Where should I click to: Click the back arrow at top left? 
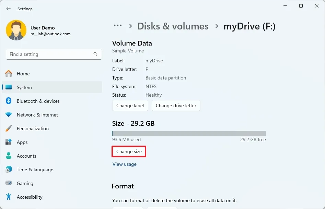click(x=8, y=9)
